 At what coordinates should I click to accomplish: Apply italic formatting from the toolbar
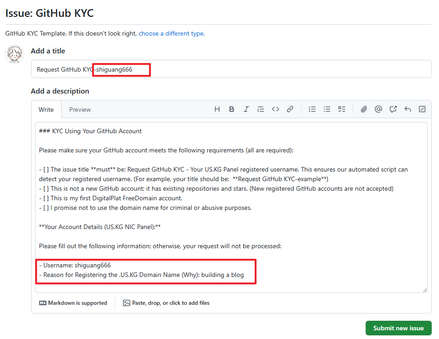tap(246, 109)
